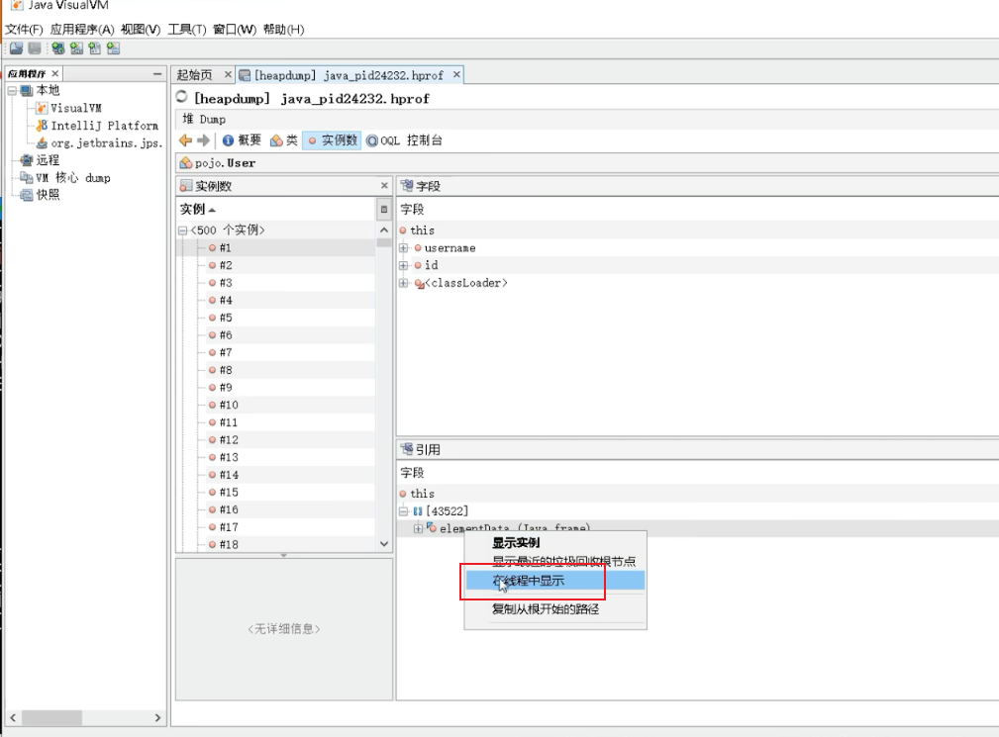Image resolution: width=999 pixels, height=737 pixels.
Task: Open the 帮助(H) menu
Action: [283, 30]
